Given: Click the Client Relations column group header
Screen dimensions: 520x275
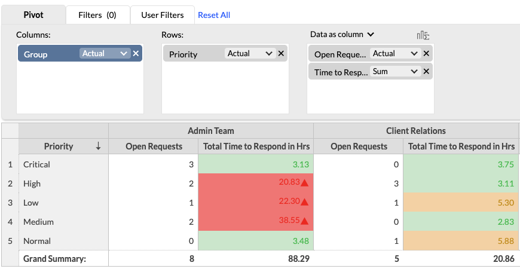Looking at the screenshot, I should coord(416,131).
